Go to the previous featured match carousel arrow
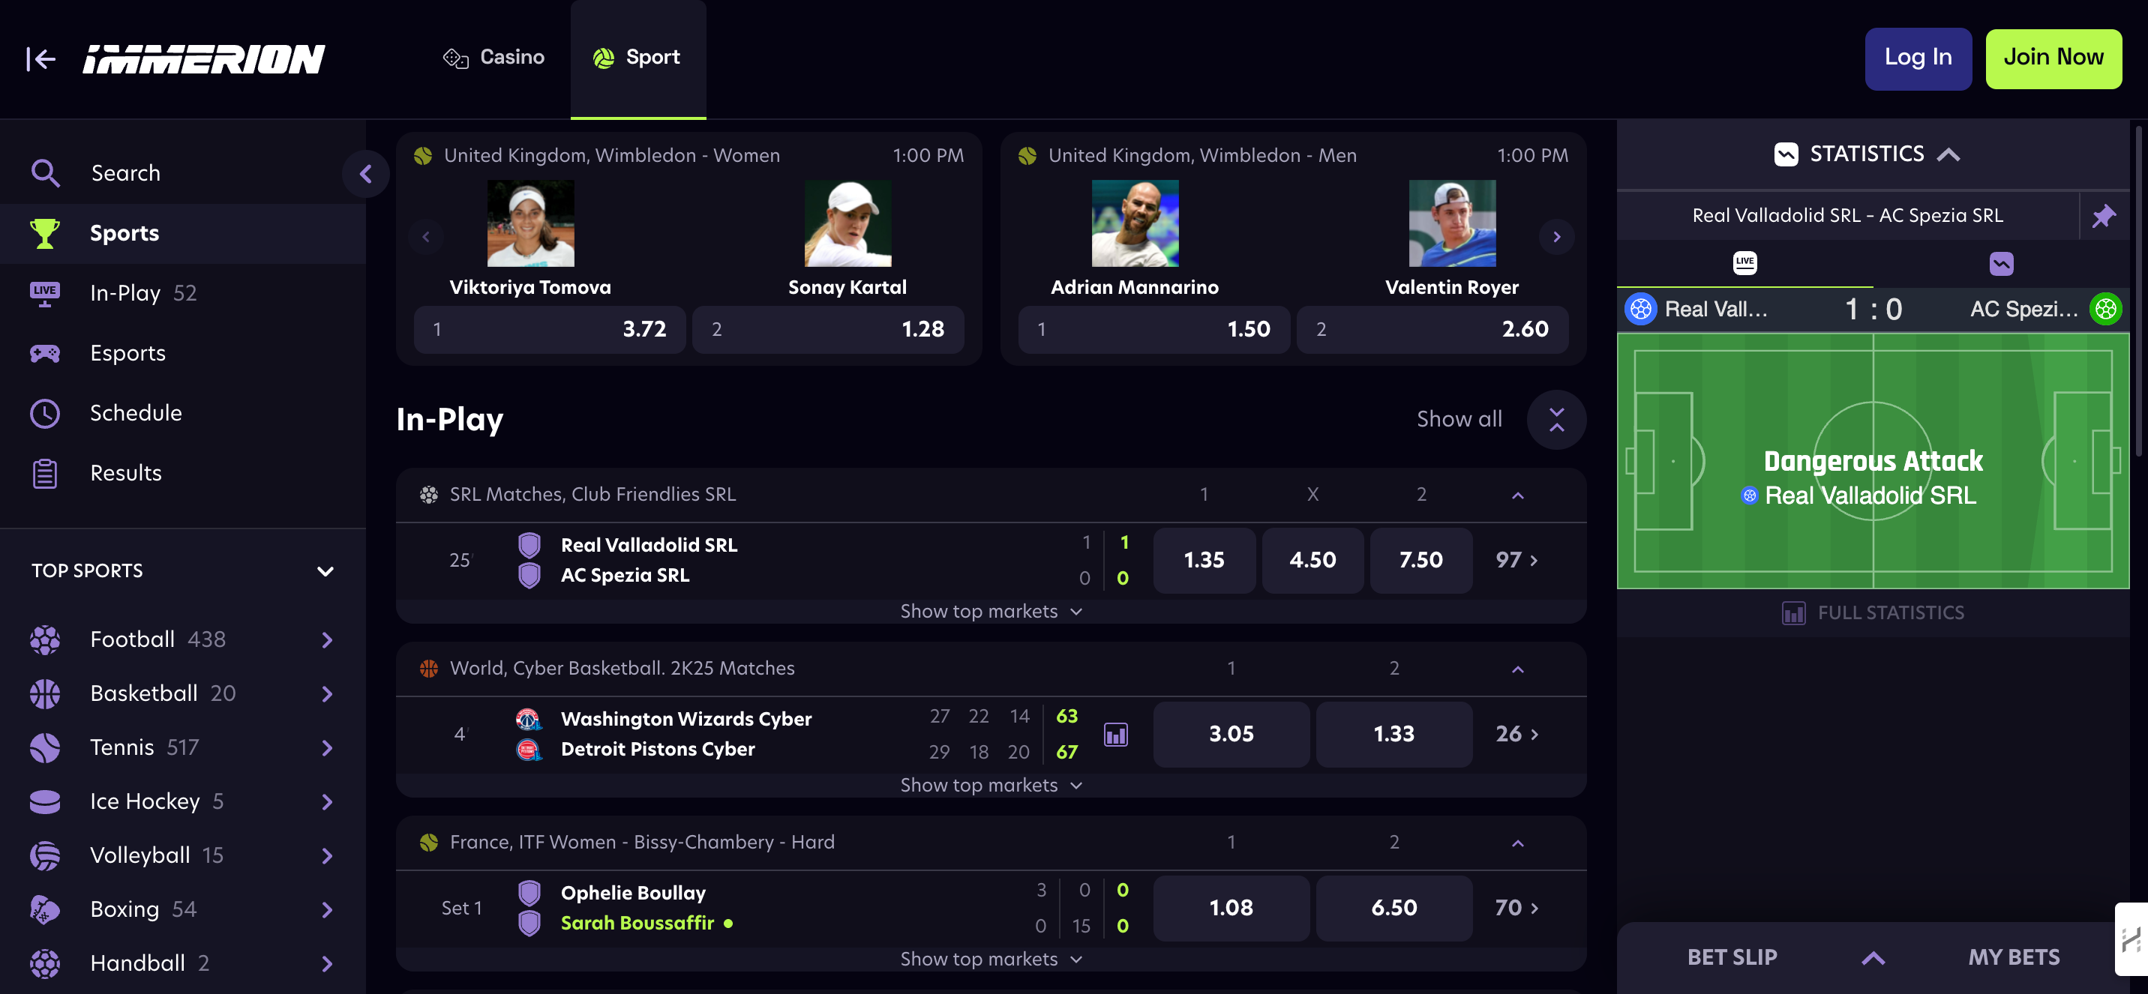The height and width of the screenshot is (994, 2148). [x=426, y=237]
